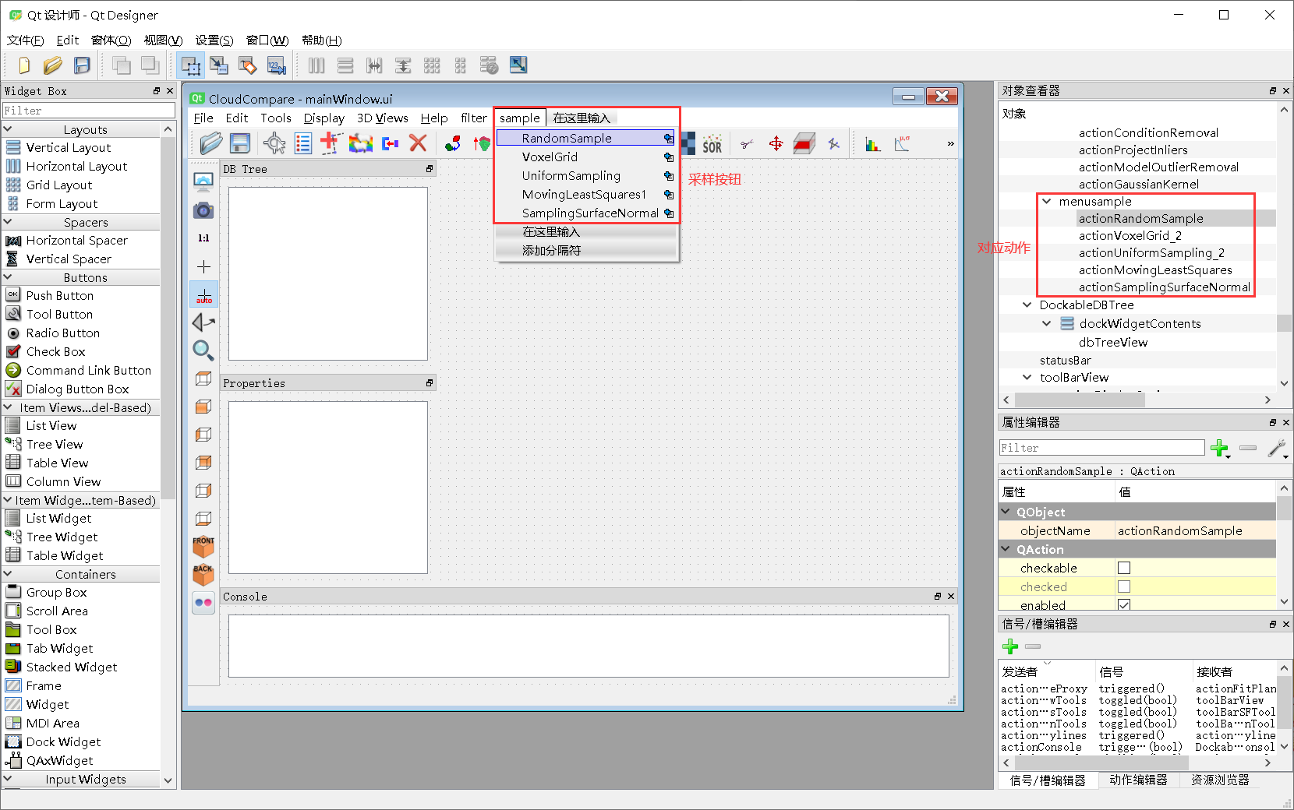Click the form toolbar overflow chevron
This screenshot has height=810, width=1294.
950,144
